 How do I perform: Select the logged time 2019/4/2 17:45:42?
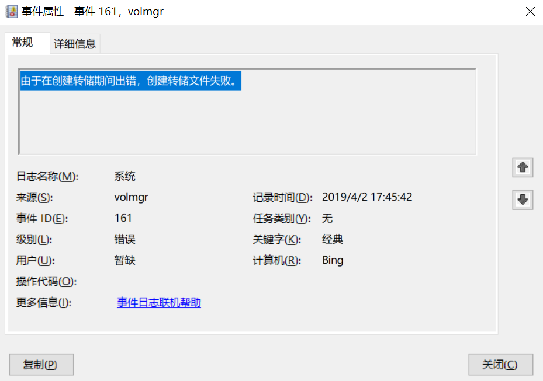coord(367,197)
